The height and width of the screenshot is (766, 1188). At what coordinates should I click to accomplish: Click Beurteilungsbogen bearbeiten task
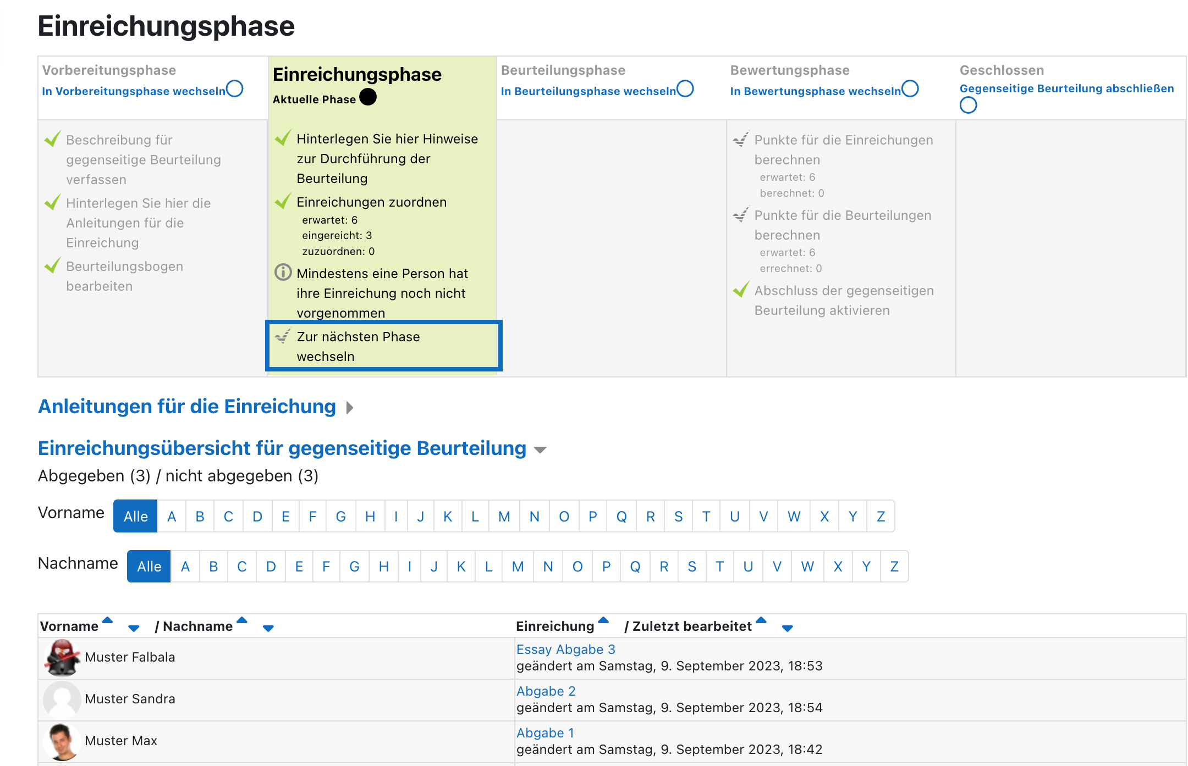[124, 276]
